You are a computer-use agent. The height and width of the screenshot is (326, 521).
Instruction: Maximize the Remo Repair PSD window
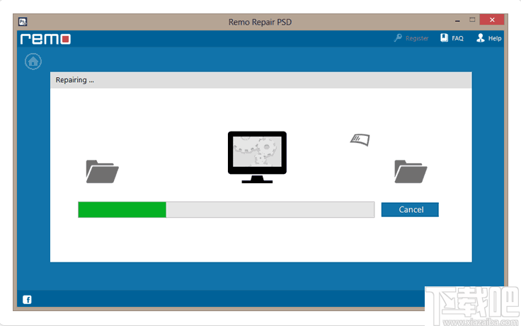click(472, 20)
